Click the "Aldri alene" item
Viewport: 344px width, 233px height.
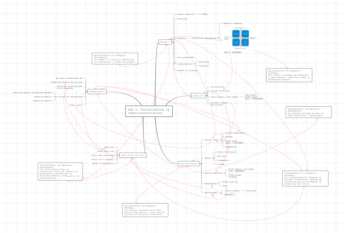[x=75, y=105]
